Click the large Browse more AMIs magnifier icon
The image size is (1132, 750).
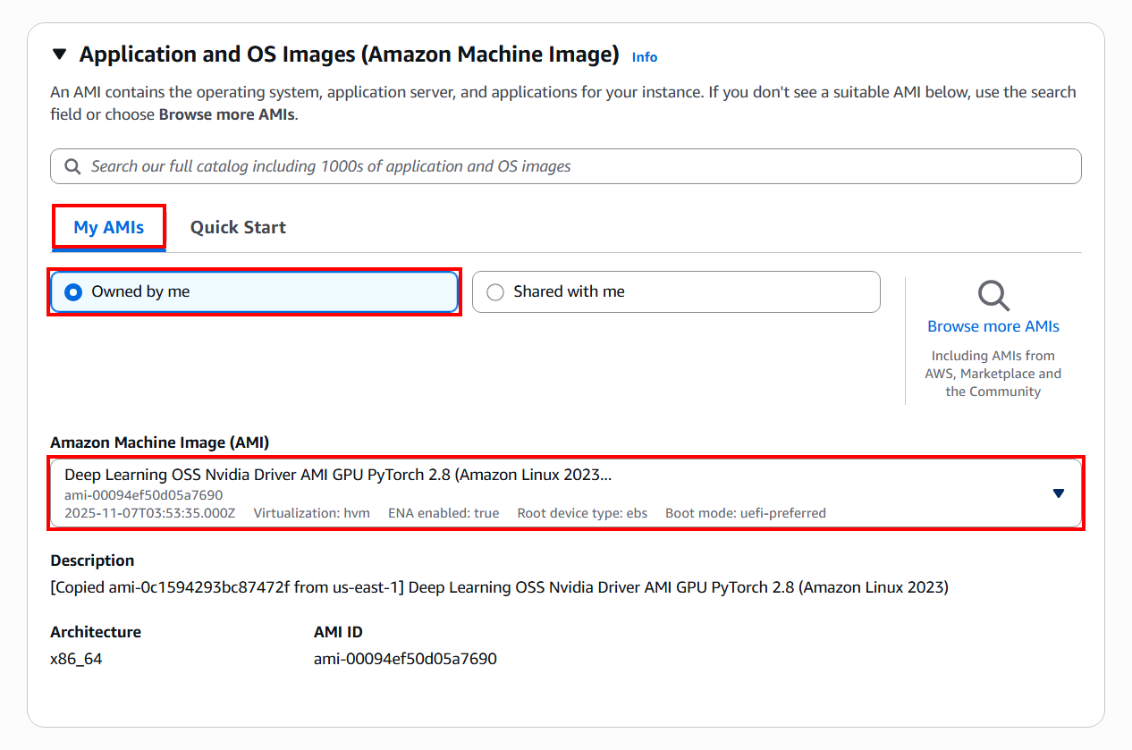(993, 295)
